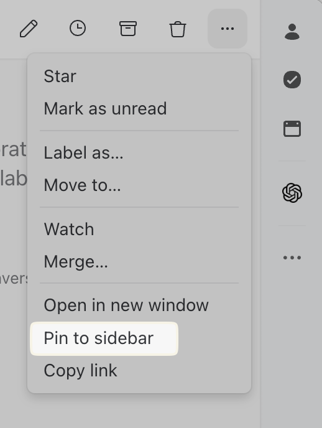
Task: Delete the conversation using the trash icon
Action: [178, 29]
